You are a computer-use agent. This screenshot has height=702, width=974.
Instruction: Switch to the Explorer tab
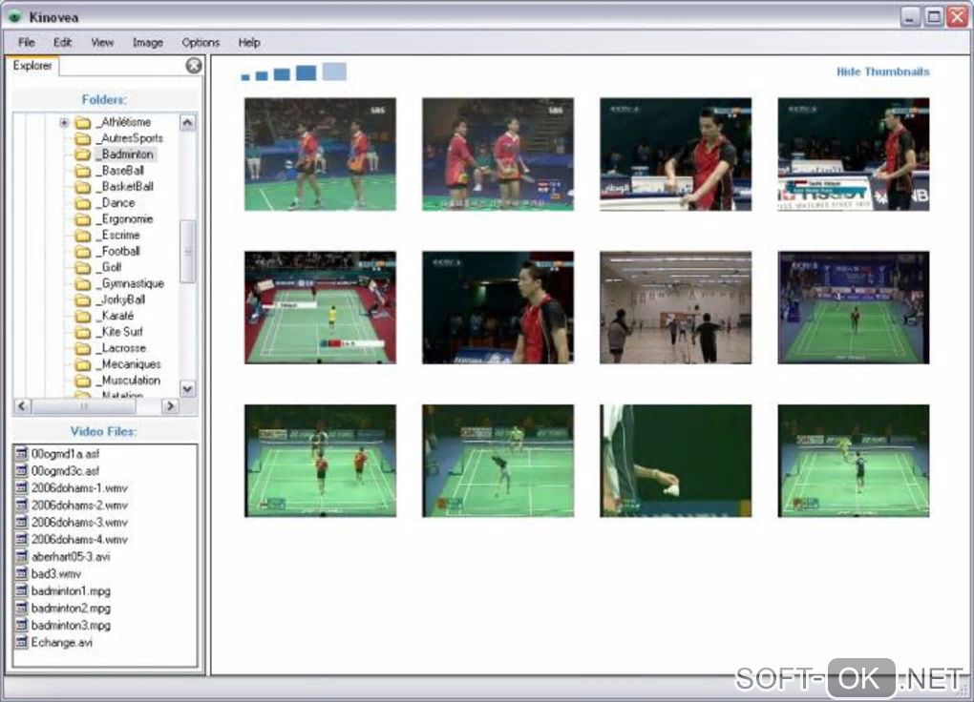(x=32, y=65)
